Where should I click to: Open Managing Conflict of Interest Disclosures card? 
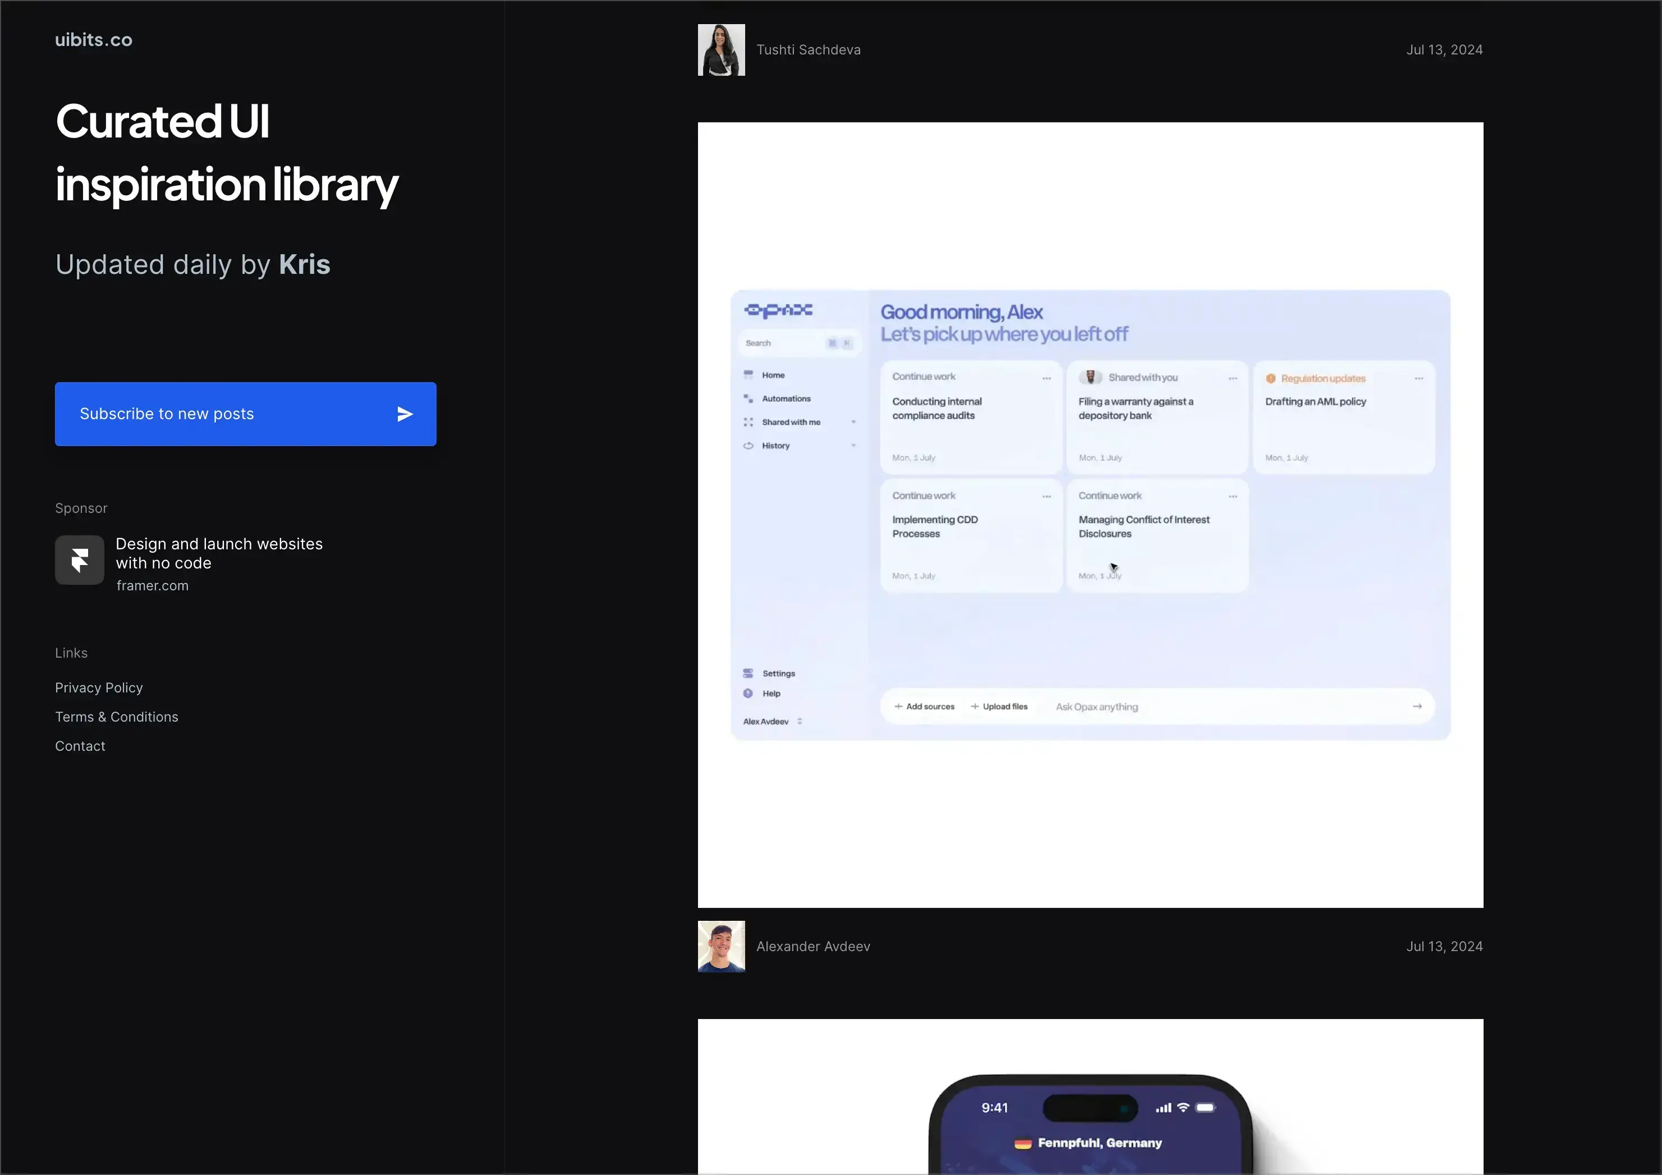tap(1157, 536)
